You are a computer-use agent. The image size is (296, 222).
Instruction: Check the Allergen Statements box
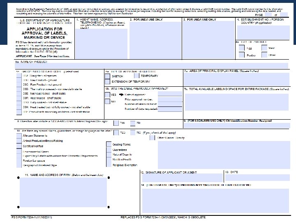19,136
